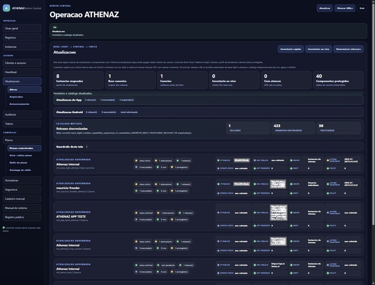Click the '1 Releases' tile
This screenshot has height=285, width=375.
pyautogui.click(x=248, y=128)
